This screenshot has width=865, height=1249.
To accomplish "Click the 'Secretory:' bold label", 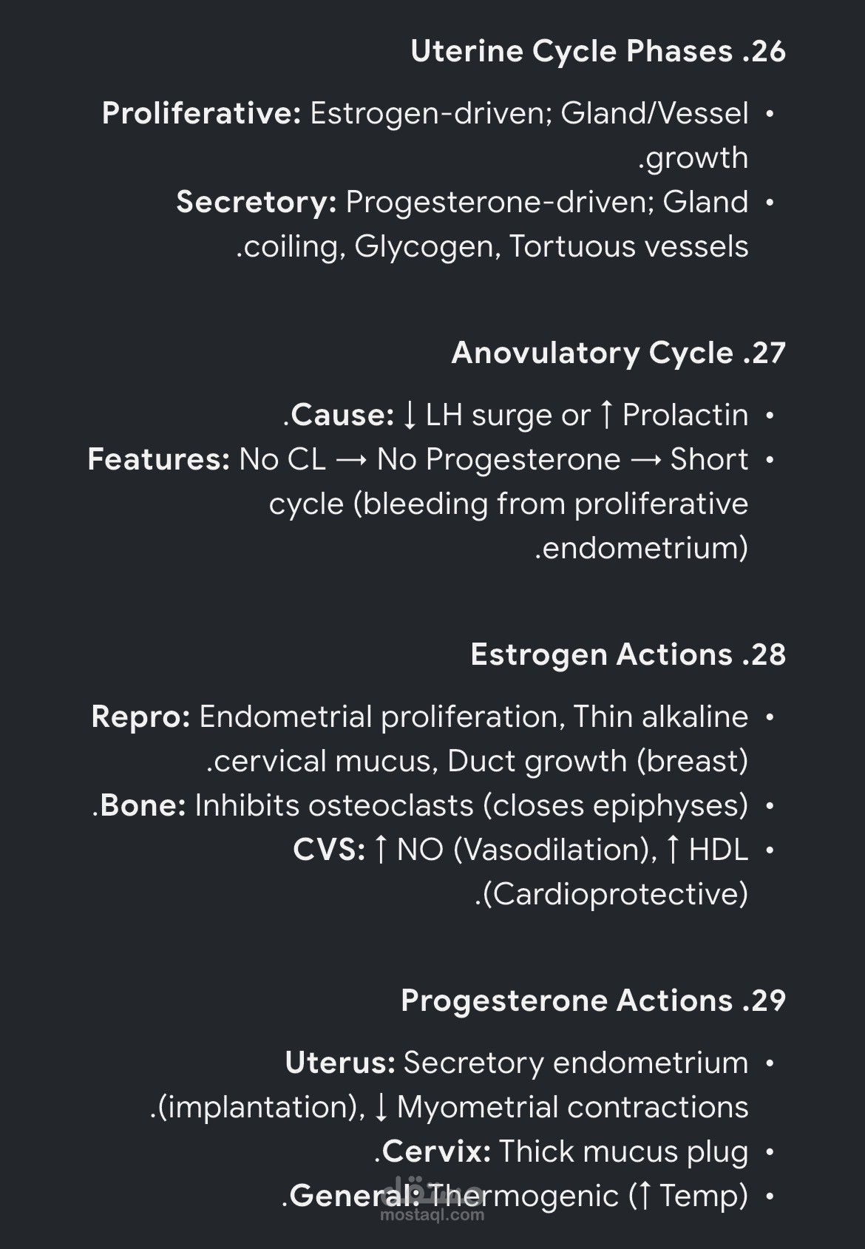I will [257, 202].
